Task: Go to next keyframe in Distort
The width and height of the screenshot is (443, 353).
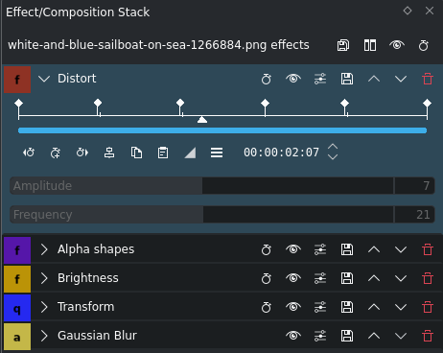Action: (x=82, y=153)
